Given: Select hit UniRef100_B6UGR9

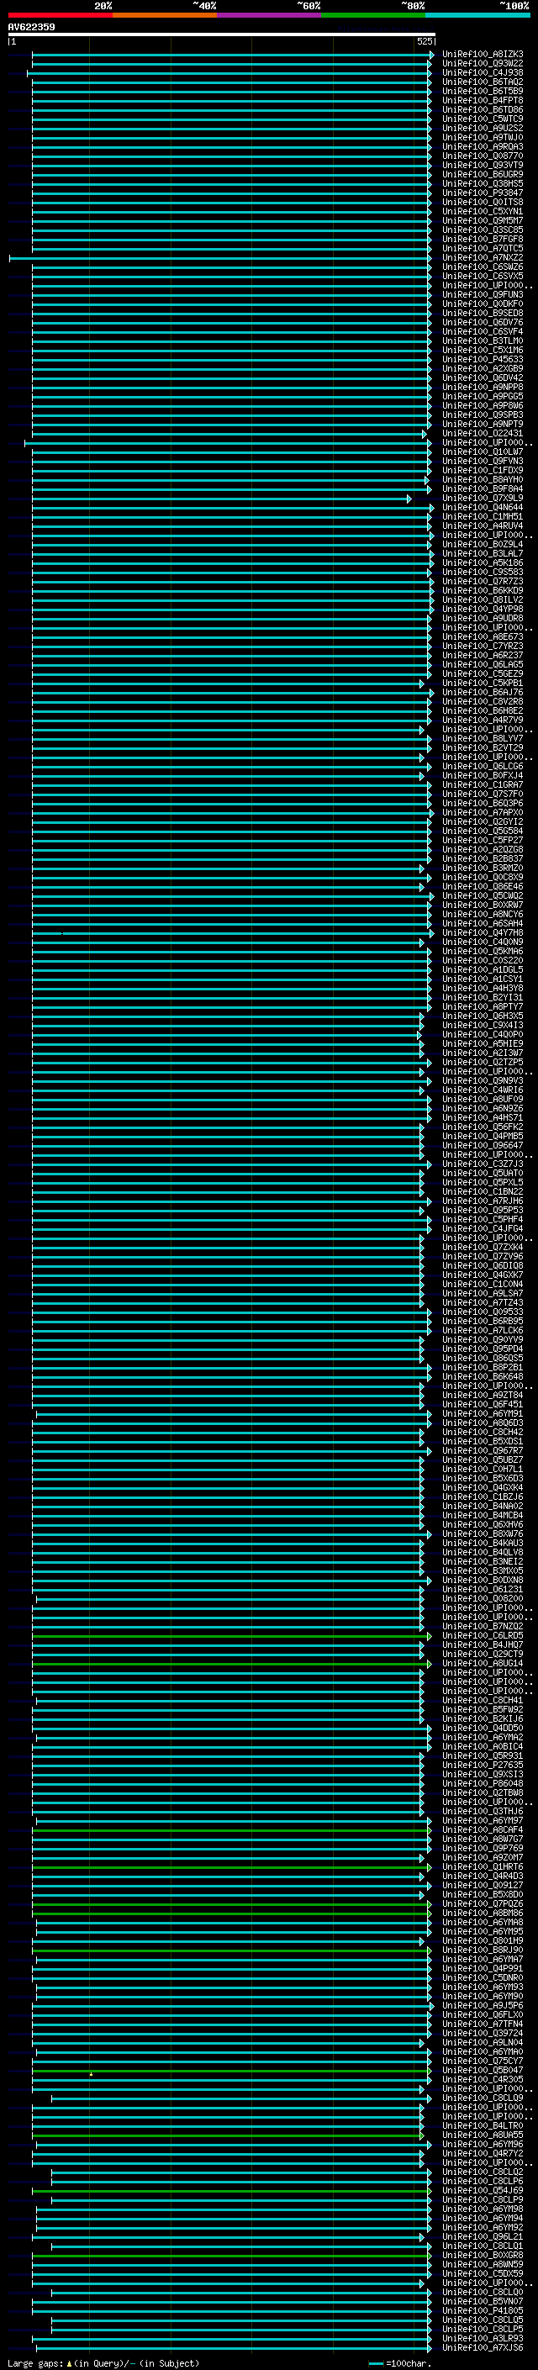Looking at the screenshot, I should pyautogui.click(x=483, y=175).
